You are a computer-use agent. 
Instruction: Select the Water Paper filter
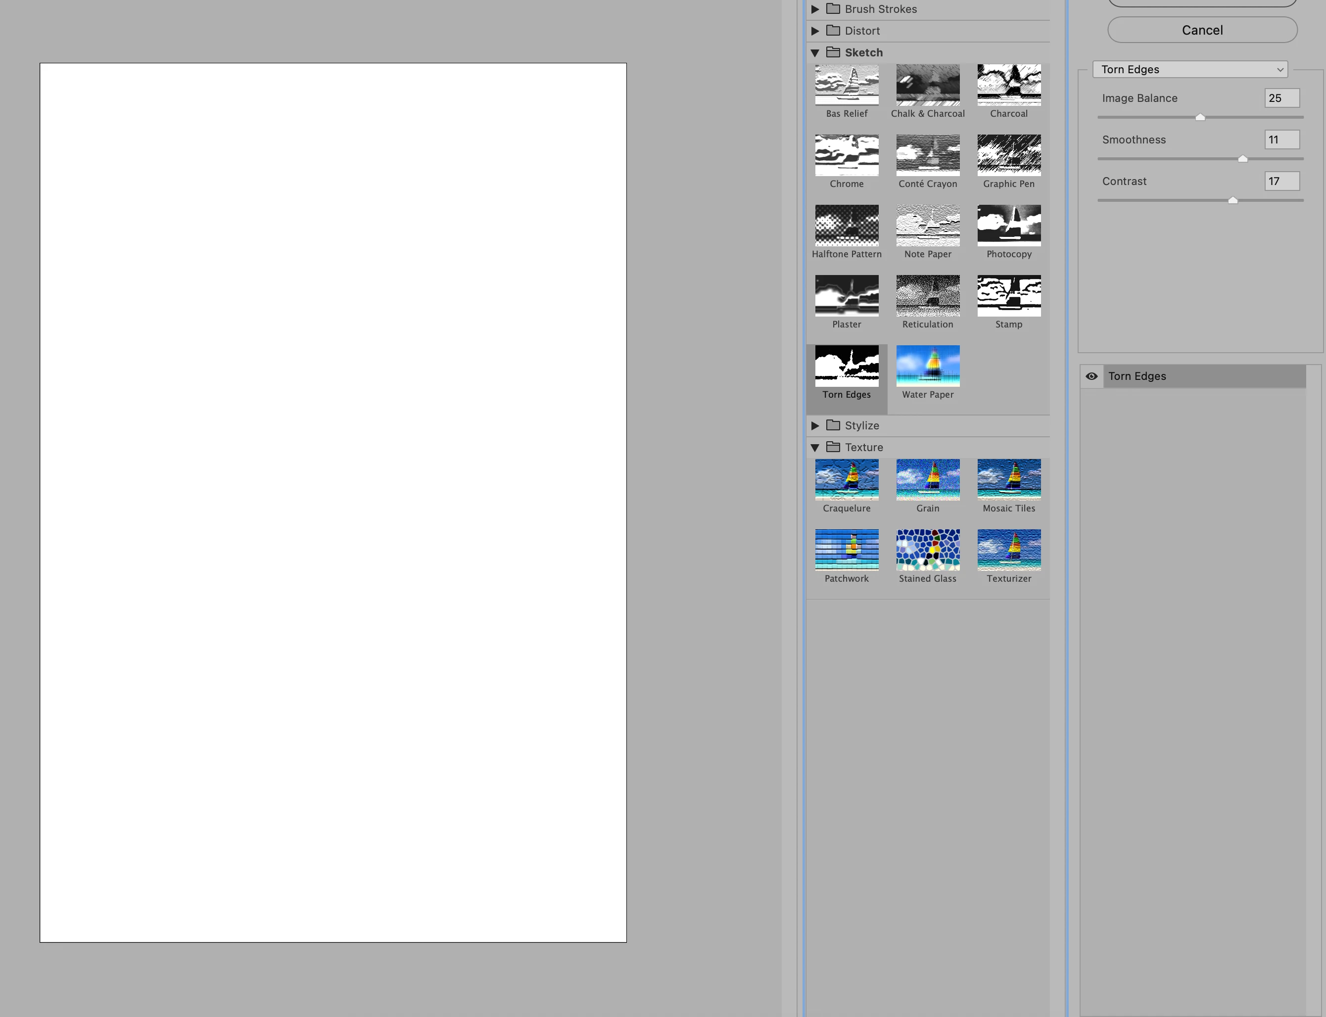pos(928,366)
